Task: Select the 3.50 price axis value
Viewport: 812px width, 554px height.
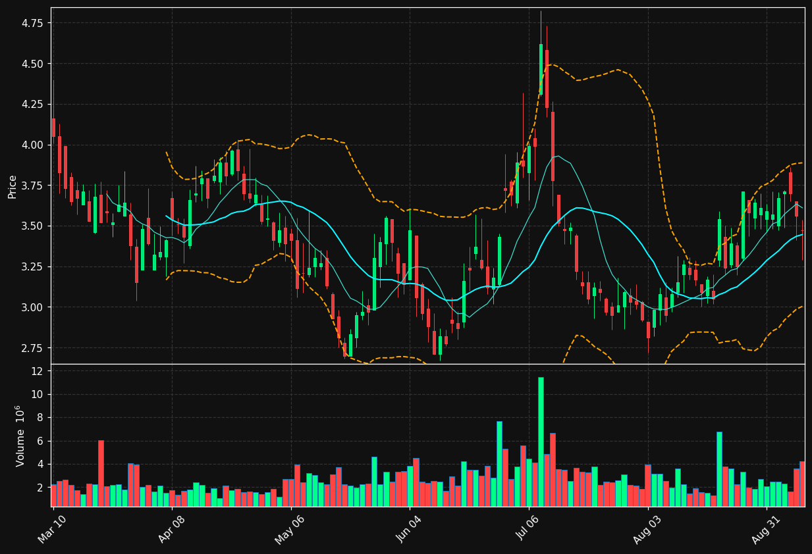Action: [33, 226]
